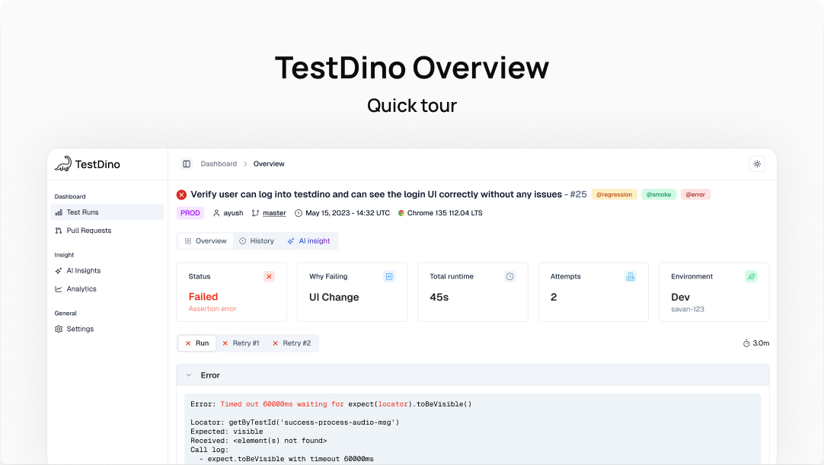
Task: Click the Status card red X icon
Action: (x=269, y=277)
